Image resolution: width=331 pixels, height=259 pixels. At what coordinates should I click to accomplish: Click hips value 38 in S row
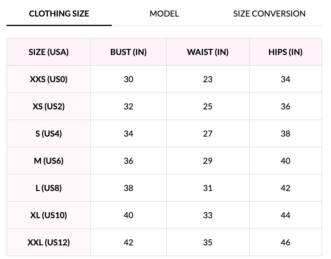(x=285, y=134)
